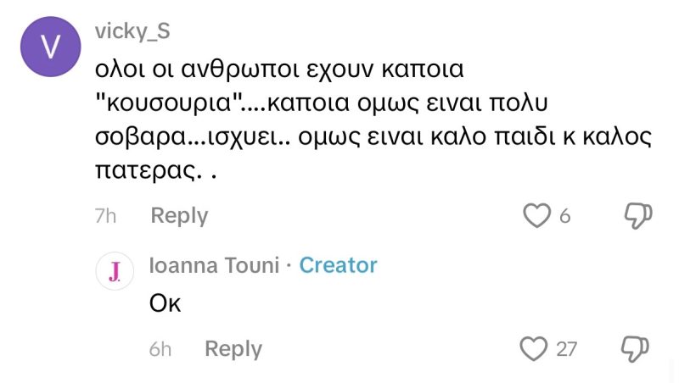The width and height of the screenshot is (679, 383).
Task: Click the 27 likes count
Action: tap(566, 349)
